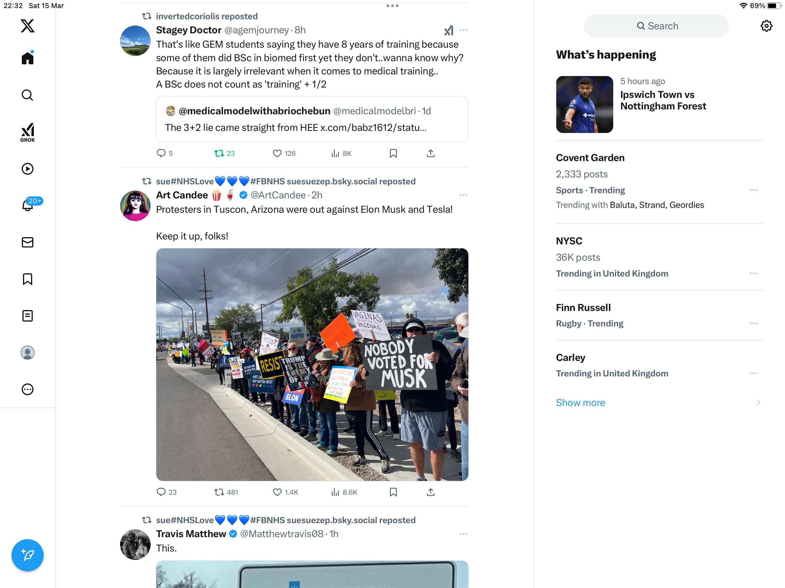Open the Tucson protest photo
785x588 pixels.
click(x=312, y=365)
